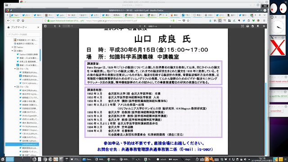Close the bookmarks sidebar

point(38,27)
